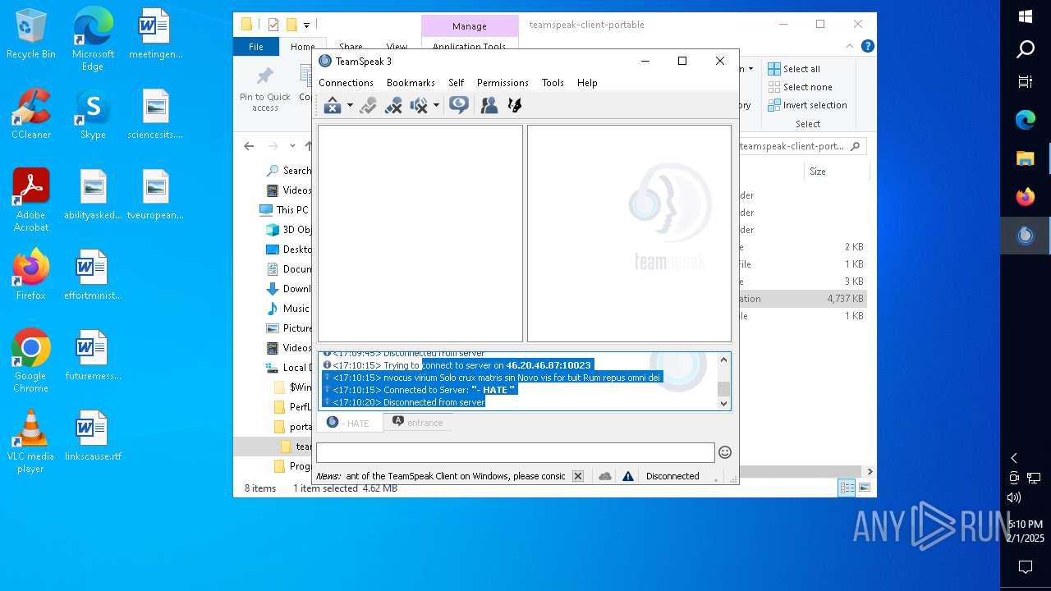1051x591 pixels.
Task: Open the Adobe Acrobat desktop shortcut
Action: point(30,200)
